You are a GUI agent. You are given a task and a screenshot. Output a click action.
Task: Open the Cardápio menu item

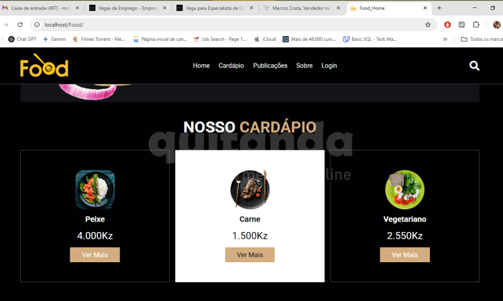pyautogui.click(x=231, y=66)
